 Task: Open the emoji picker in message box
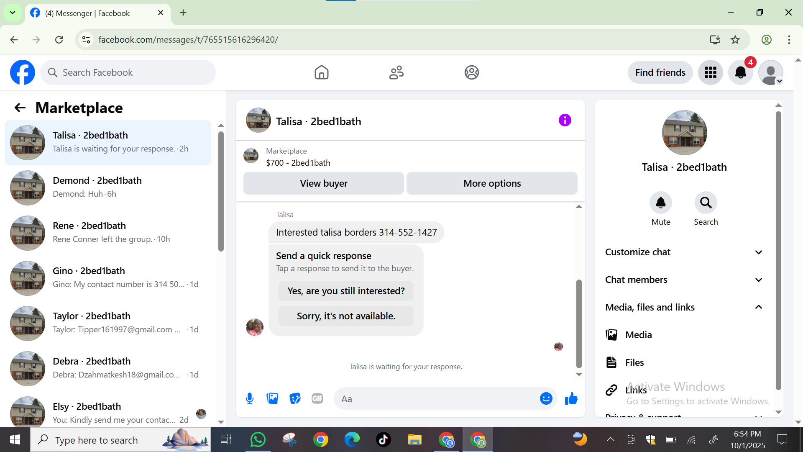tap(546, 398)
